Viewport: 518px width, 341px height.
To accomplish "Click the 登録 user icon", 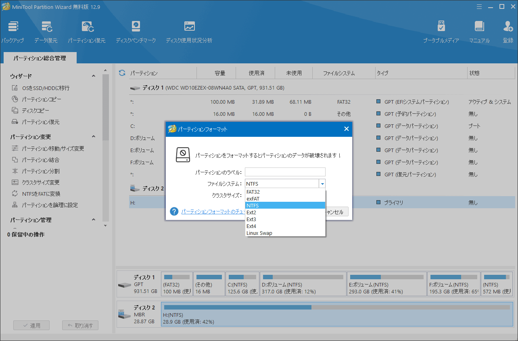I will [508, 32].
